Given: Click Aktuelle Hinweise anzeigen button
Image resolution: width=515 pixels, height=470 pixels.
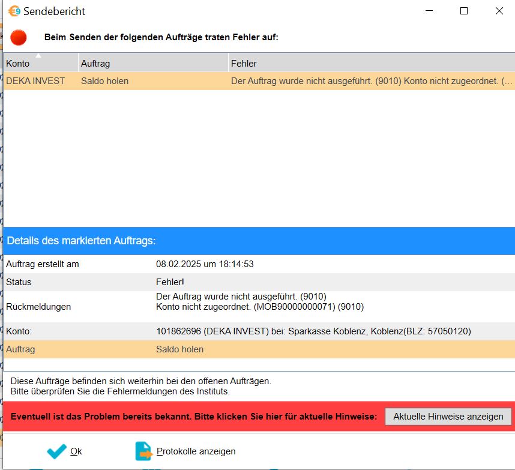Looking at the screenshot, I should pos(448,417).
